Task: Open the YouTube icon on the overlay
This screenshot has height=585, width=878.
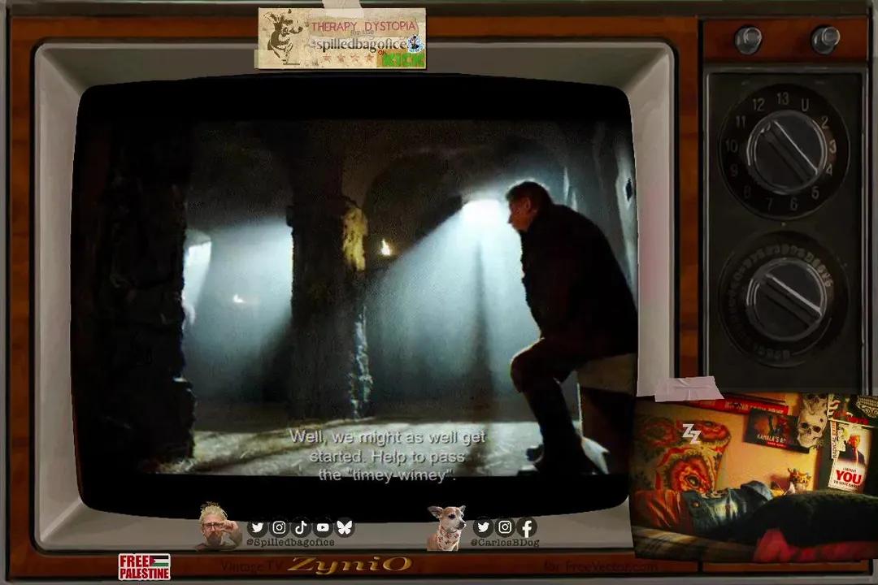Action: 323,527
